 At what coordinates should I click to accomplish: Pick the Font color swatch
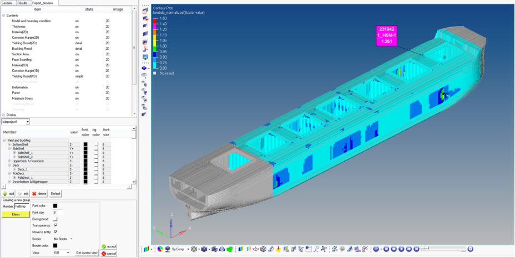pyautogui.click(x=55, y=206)
